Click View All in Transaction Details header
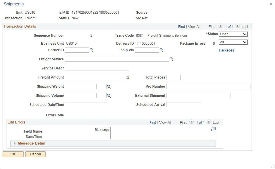Viewport: 275px width, 169px height. pyautogui.click(x=194, y=26)
